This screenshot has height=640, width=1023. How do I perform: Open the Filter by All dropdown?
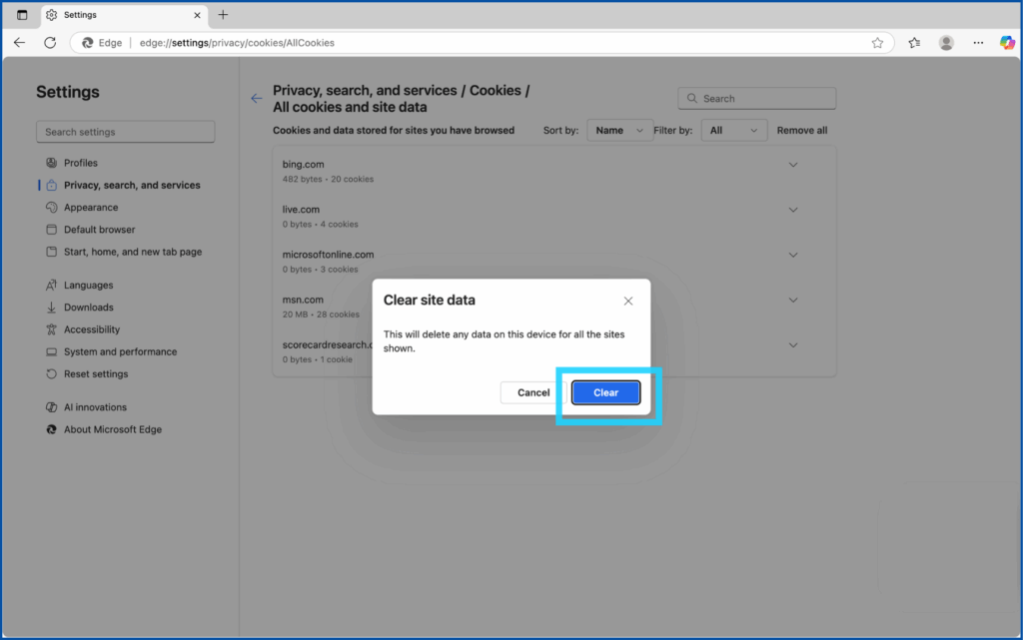click(x=734, y=130)
